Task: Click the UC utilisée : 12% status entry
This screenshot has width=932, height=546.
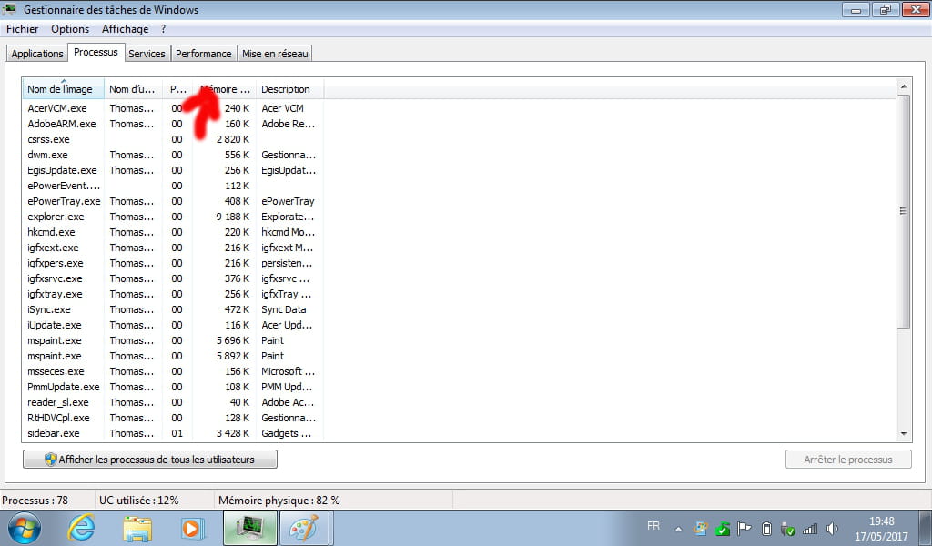Action: pos(139,500)
